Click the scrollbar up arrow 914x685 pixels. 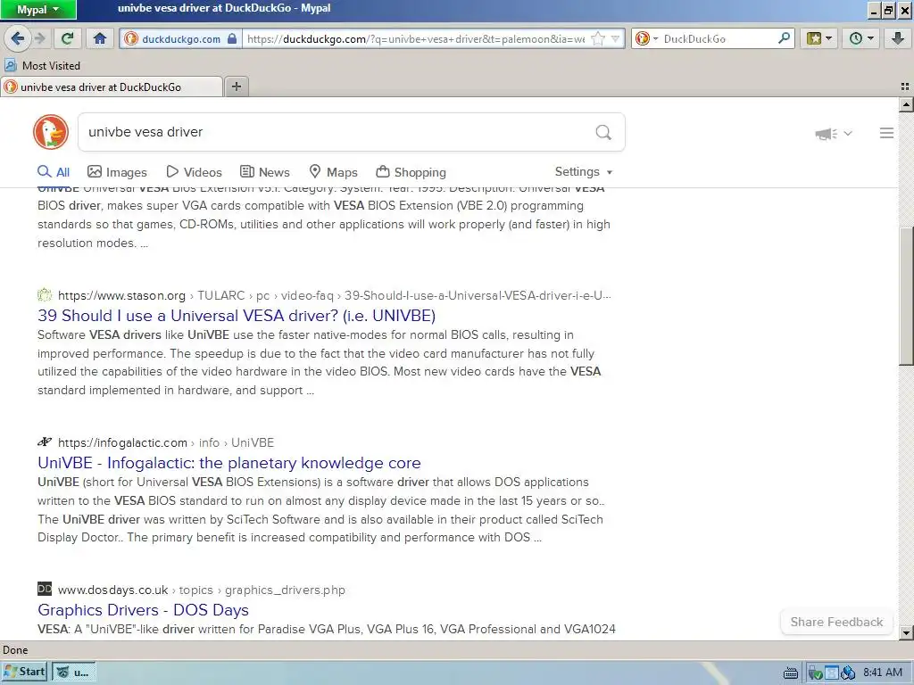click(906, 105)
